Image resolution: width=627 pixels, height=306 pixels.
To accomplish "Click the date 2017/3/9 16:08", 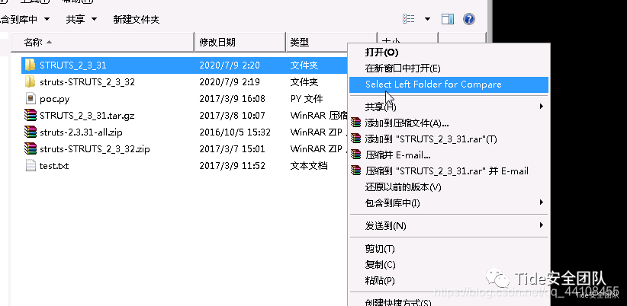I will pyautogui.click(x=233, y=99).
